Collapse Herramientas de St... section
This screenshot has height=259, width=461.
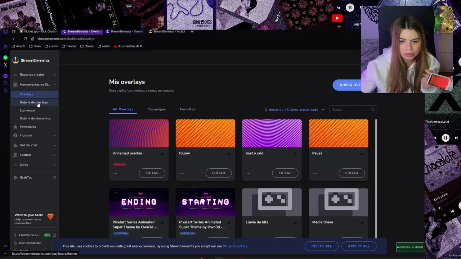tap(35, 85)
